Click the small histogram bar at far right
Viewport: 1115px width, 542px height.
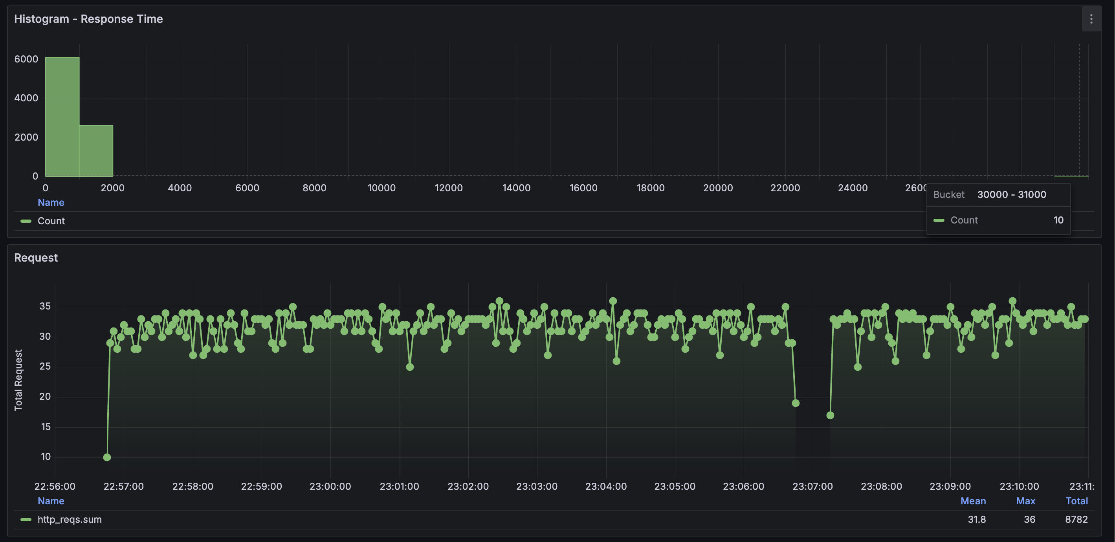1071,176
